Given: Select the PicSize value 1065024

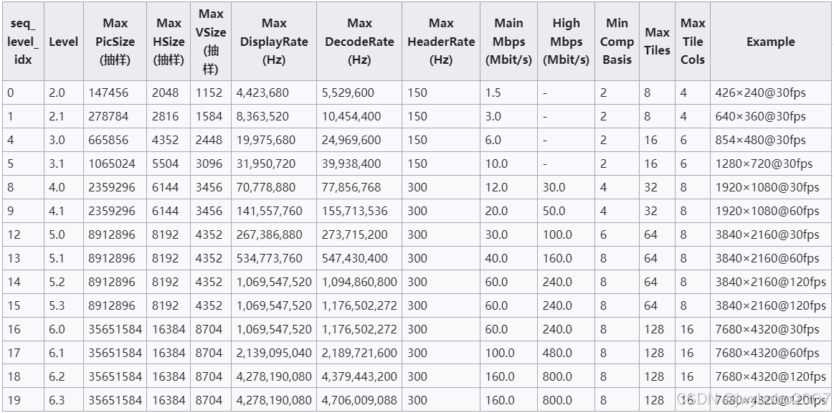Looking at the screenshot, I should tap(112, 163).
